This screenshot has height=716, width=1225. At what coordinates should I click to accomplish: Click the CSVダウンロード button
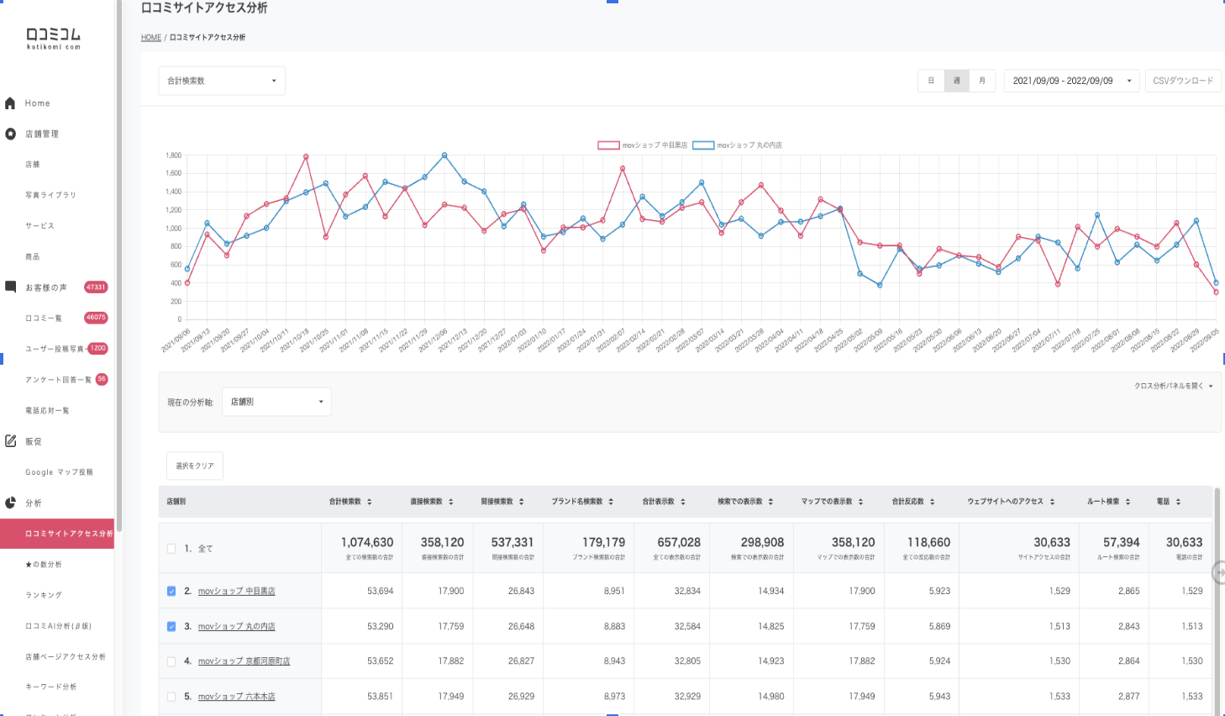tap(1182, 81)
